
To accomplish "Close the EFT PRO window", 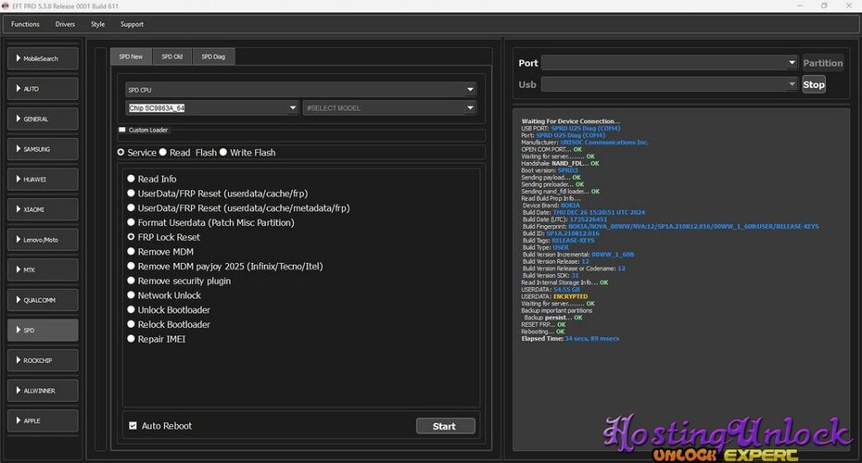I will point(849,6).
